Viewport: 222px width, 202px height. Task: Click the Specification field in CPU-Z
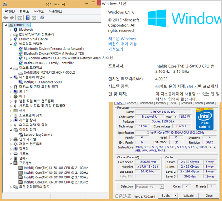[176, 133]
